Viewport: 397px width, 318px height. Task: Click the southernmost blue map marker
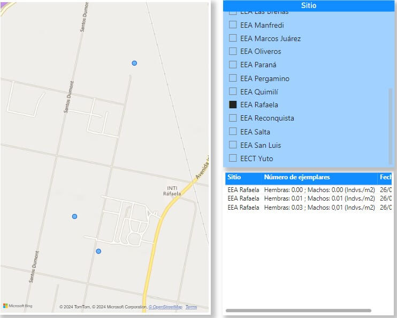click(x=98, y=251)
